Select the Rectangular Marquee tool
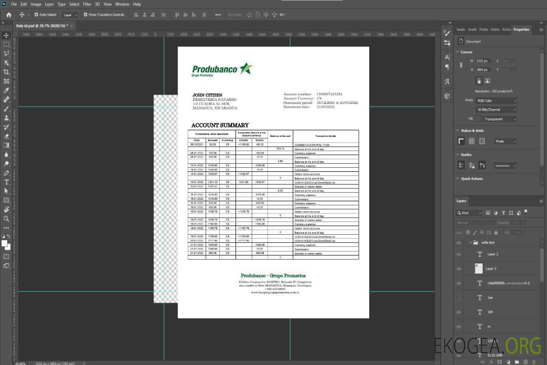 pyautogui.click(x=7, y=45)
